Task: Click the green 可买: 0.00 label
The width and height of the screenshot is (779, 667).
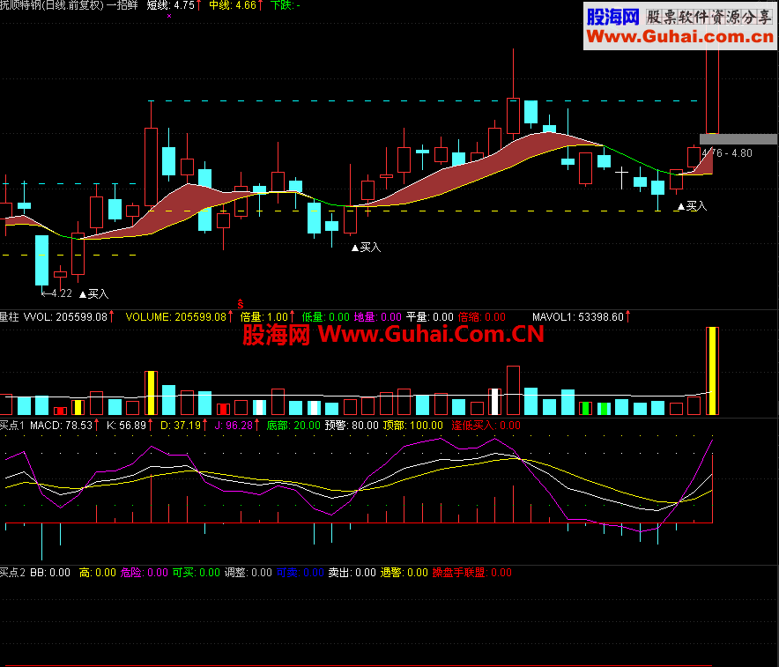Action: [x=197, y=573]
